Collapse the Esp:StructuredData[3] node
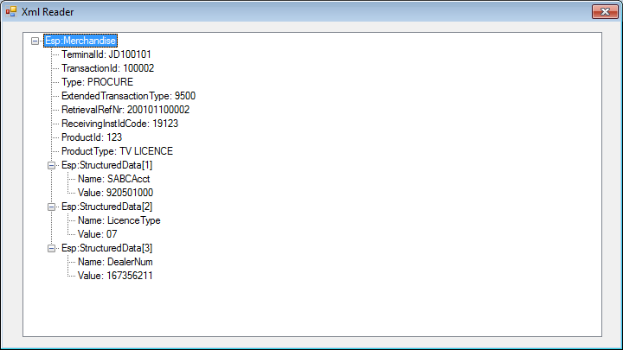 click(x=51, y=248)
